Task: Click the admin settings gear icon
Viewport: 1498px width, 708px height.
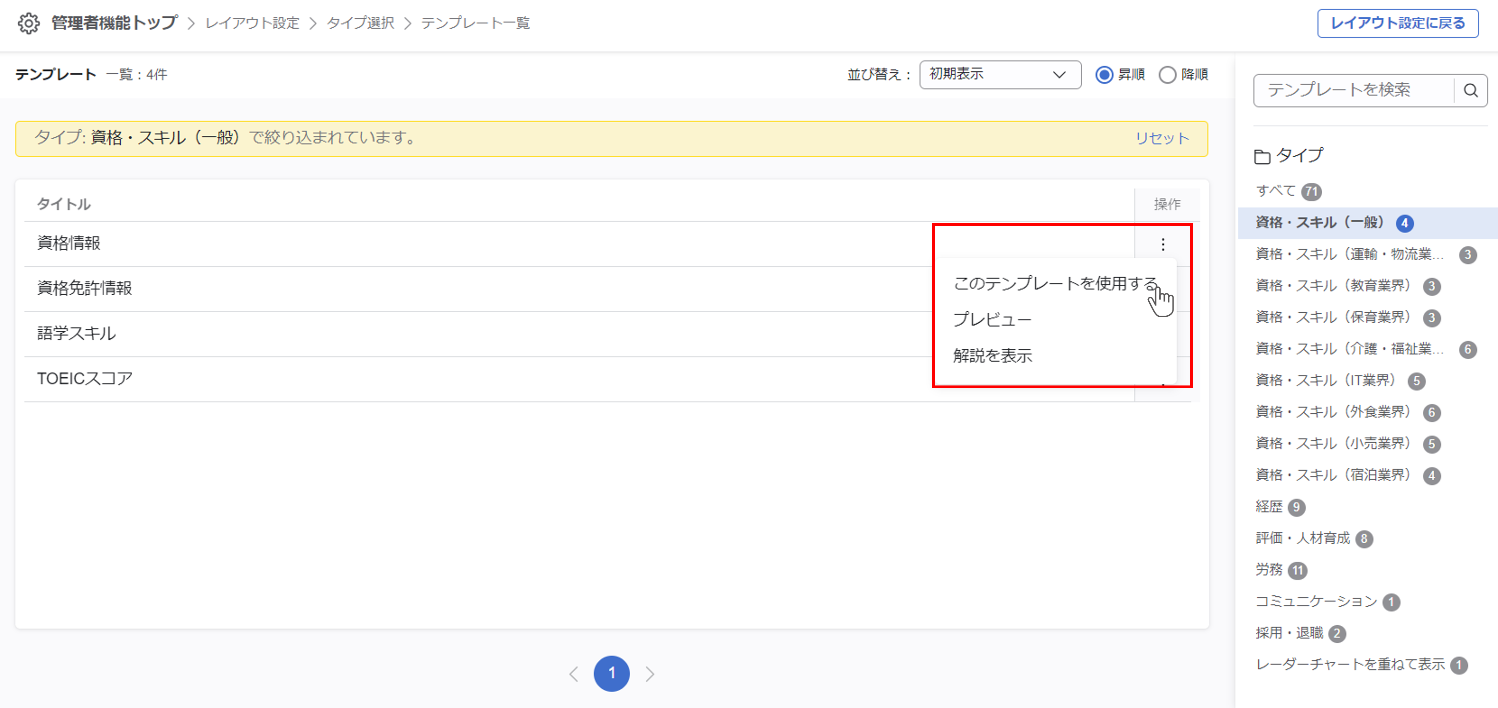Action: (28, 23)
